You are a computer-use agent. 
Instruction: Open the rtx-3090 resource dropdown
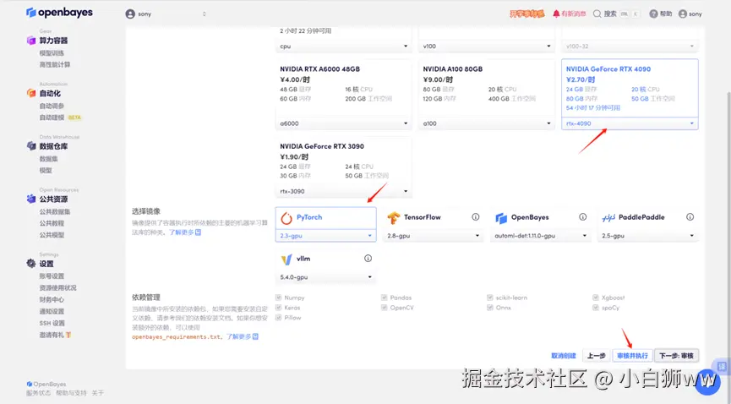344,191
